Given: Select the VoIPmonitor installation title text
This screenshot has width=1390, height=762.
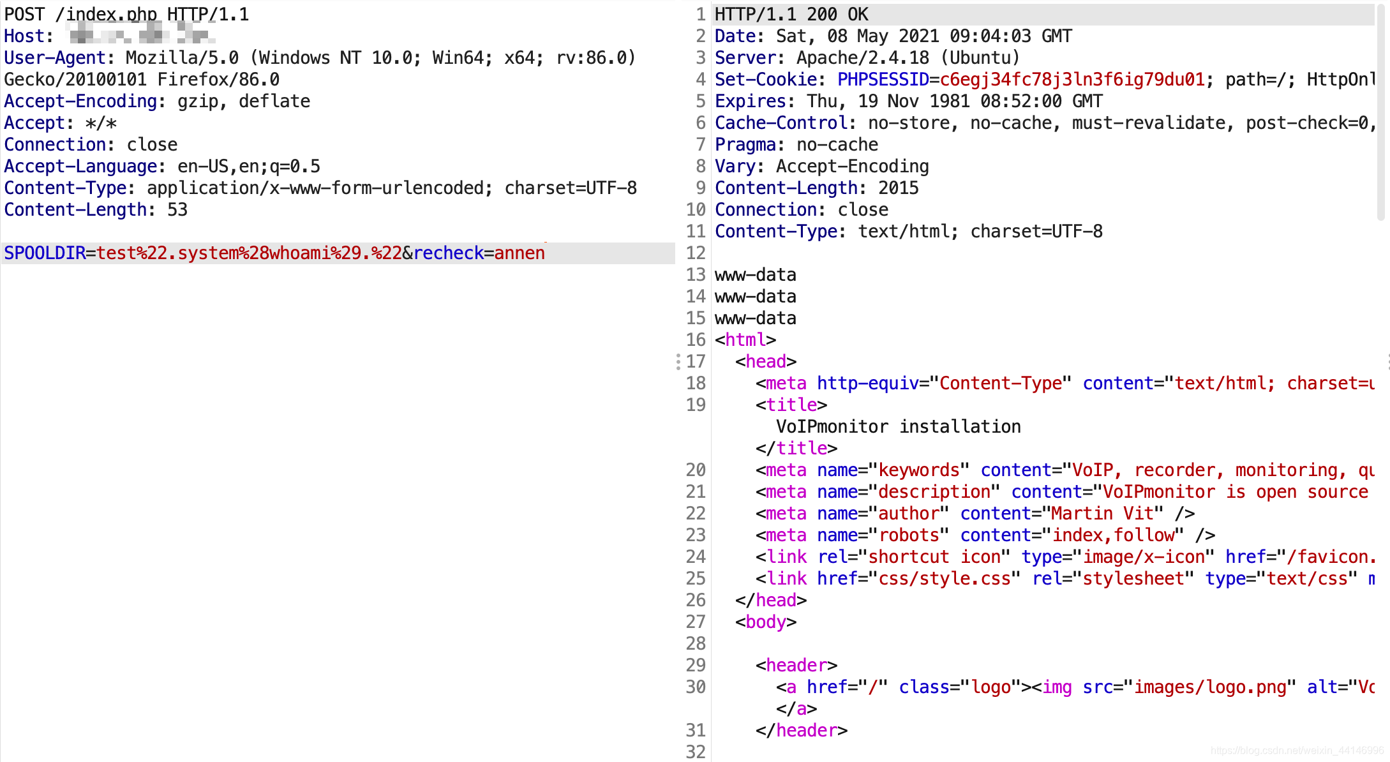Looking at the screenshot, I should pos(899,426).
